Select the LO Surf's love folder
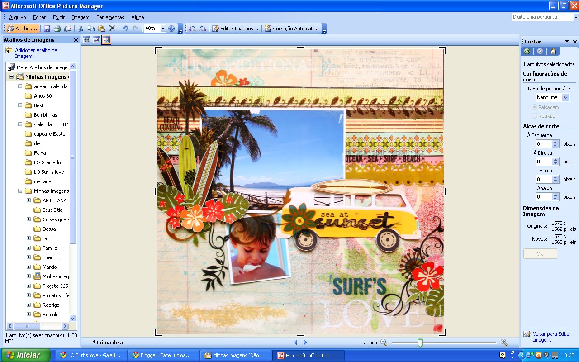 [49, 172]
